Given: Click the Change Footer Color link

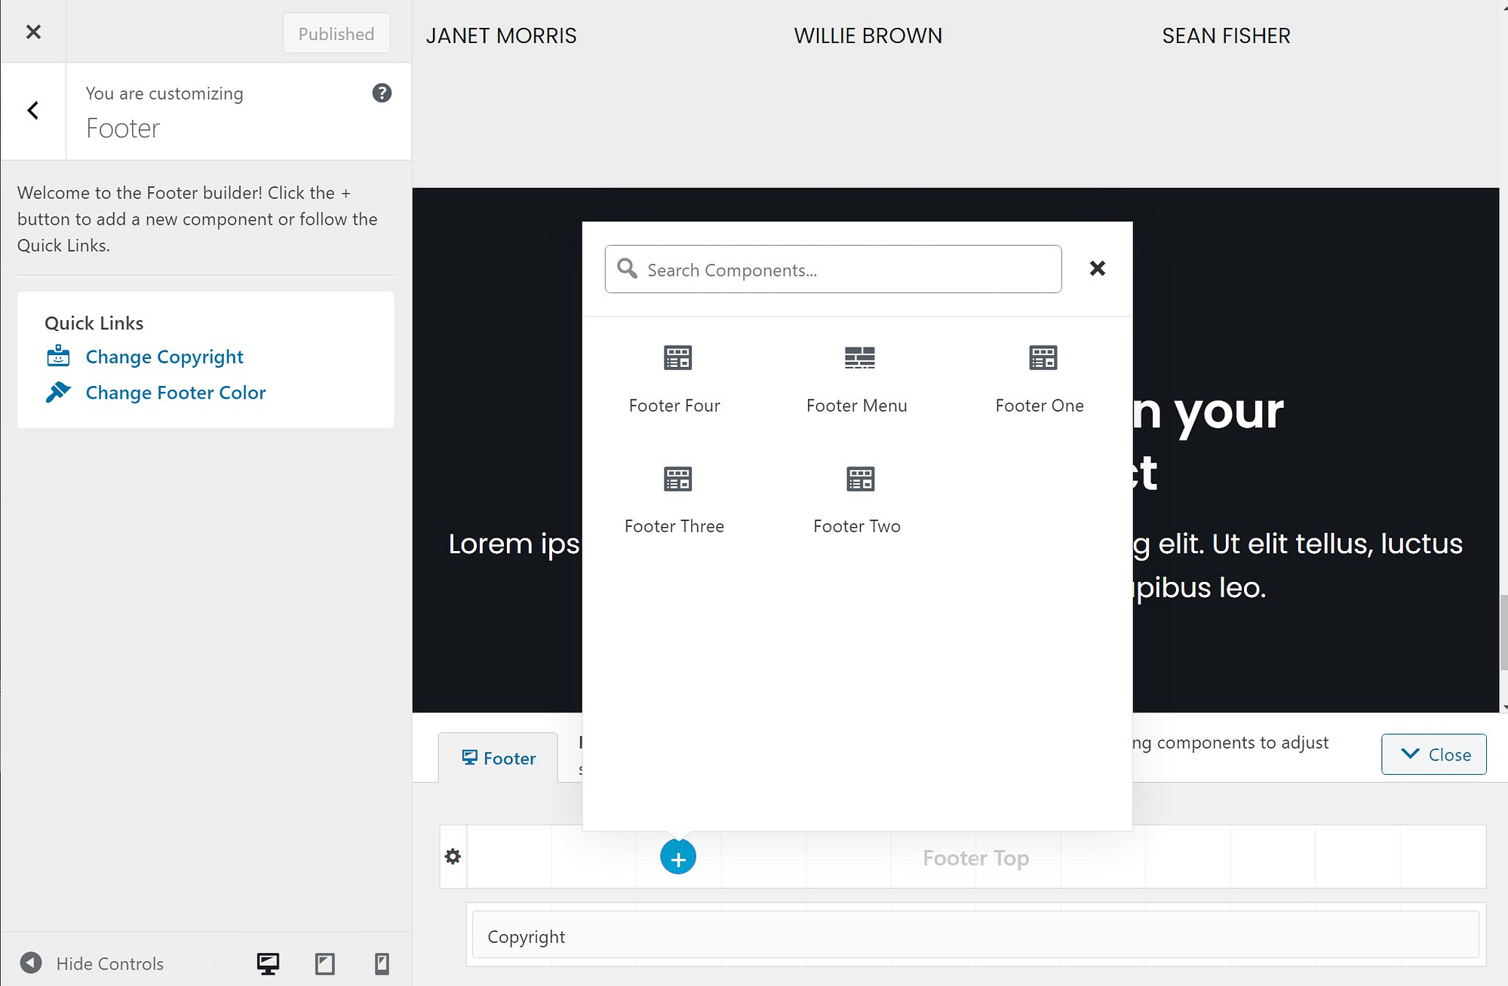Looking at the screenshot, I should pyautogui.click(x=175, y=390).
